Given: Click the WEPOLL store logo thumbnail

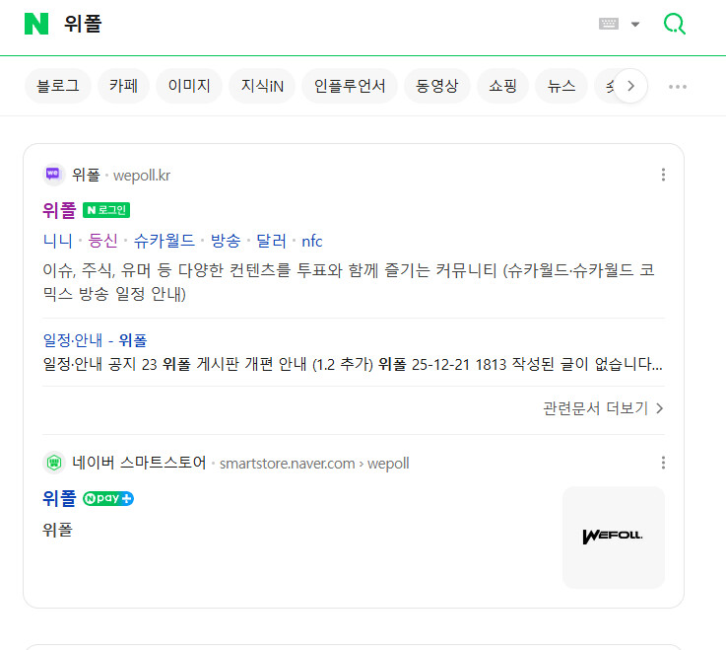Looking at the screenshot, I should [613, 537].
